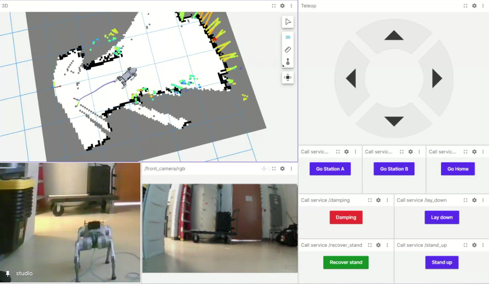Open 3D panel settings gear

282,6
